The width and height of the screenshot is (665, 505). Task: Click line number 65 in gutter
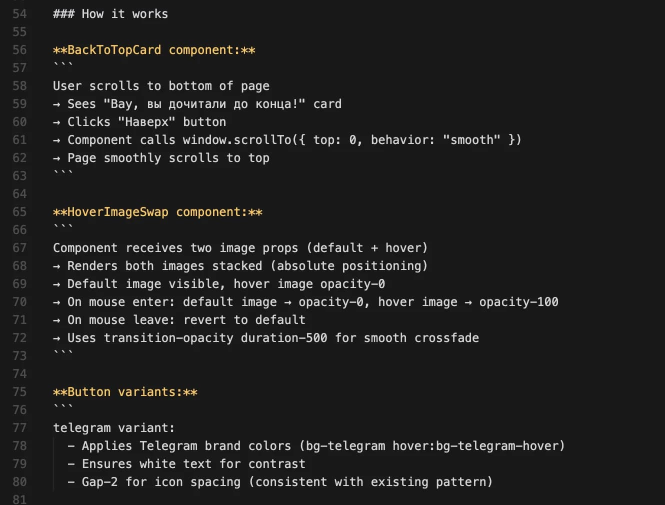(19, 212)
